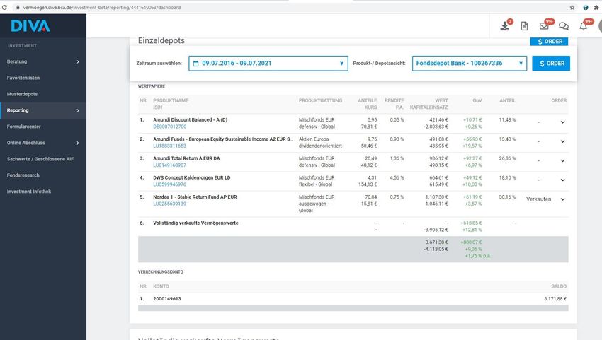Open the chat bubbles icon

[x=564, y=26]
